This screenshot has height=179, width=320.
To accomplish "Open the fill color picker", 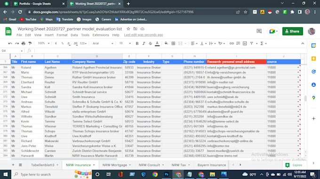I will (166, 44).
